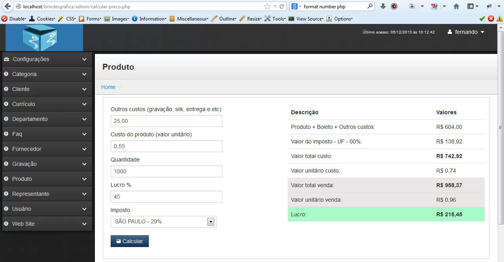Click the red error status icon
The image size is (504, 262).
click(491, 19)
